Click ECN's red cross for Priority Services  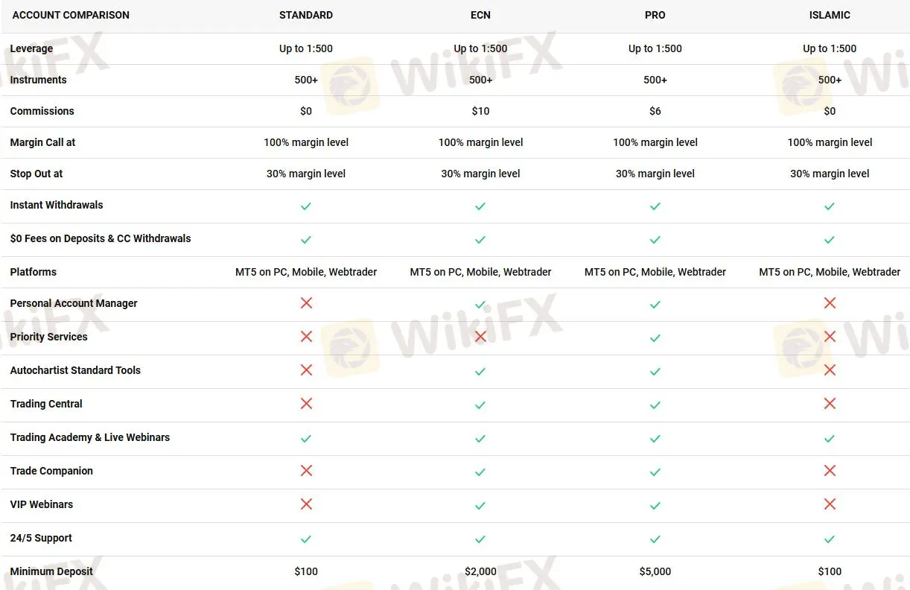click(x=480, y=337)
